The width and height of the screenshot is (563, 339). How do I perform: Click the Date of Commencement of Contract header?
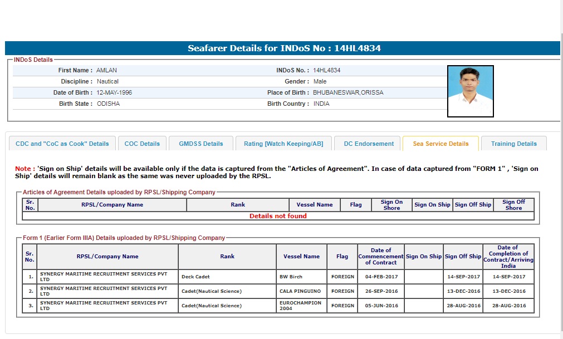click(x=381, y=257)
